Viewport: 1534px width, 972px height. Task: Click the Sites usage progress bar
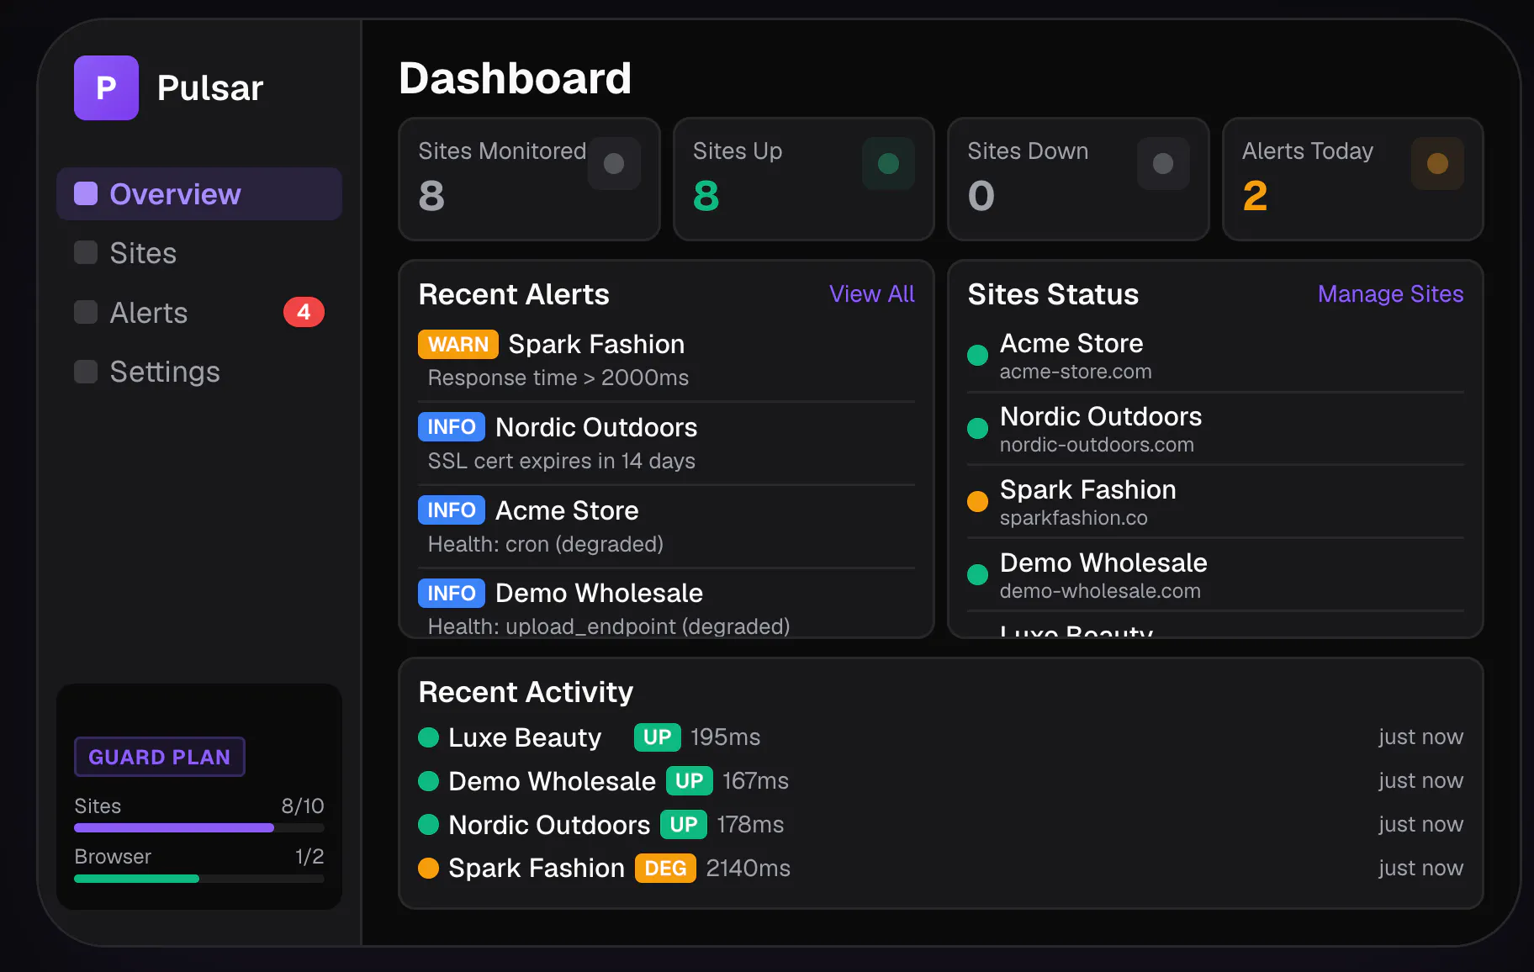pos(199,827)
